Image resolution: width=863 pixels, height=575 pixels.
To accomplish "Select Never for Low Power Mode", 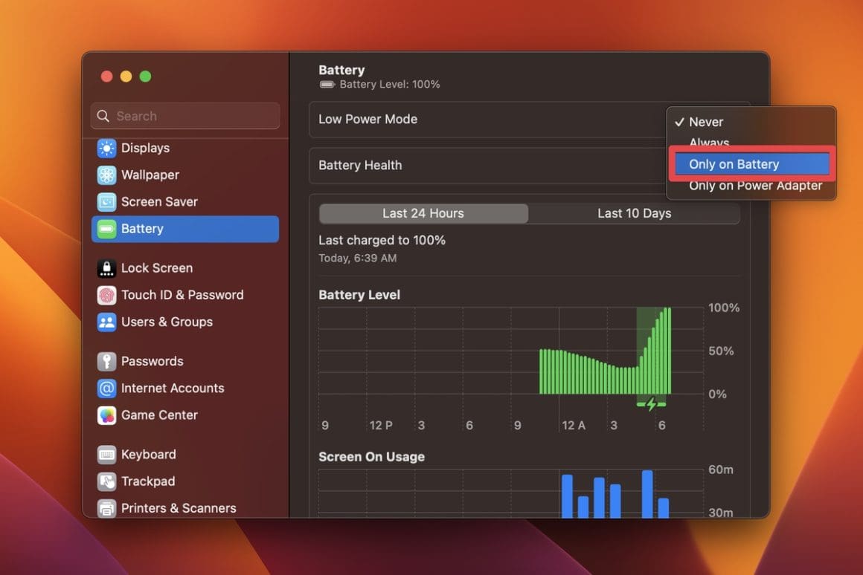I will 706,121.
